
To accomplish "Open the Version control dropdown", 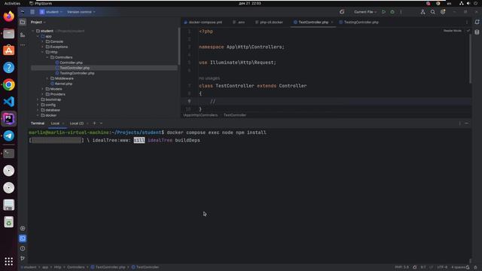I will [81, 12].
